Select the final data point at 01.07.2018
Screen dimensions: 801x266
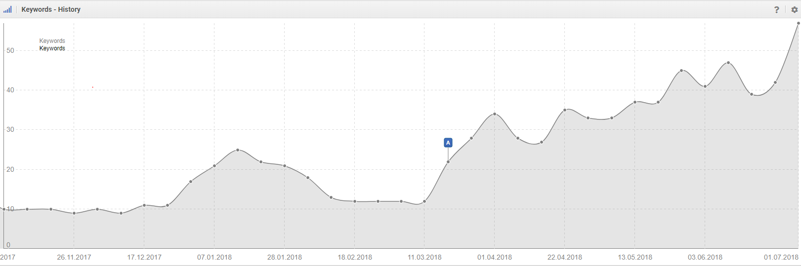pyautogui.click(x=799, y=23)
